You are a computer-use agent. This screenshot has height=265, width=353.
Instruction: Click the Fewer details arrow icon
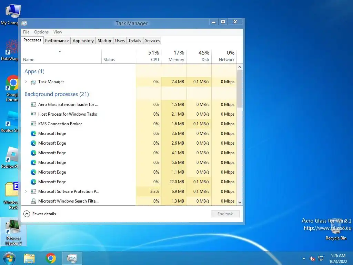pyautogui.click(x=27, y=214)
